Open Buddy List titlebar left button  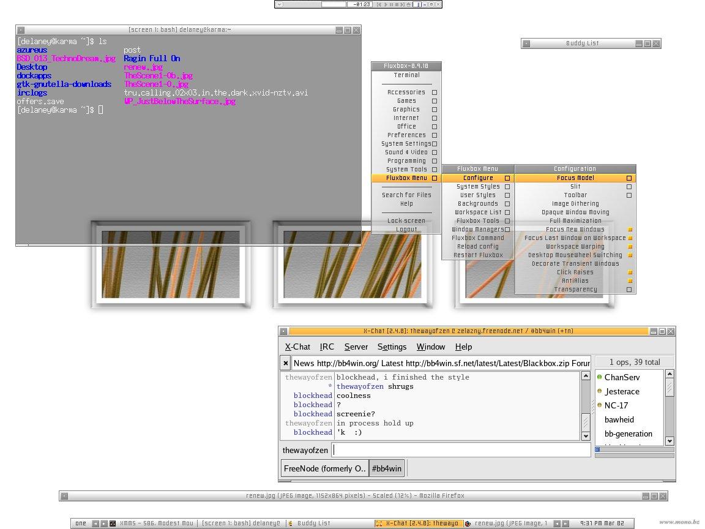[x=526, y=43]
